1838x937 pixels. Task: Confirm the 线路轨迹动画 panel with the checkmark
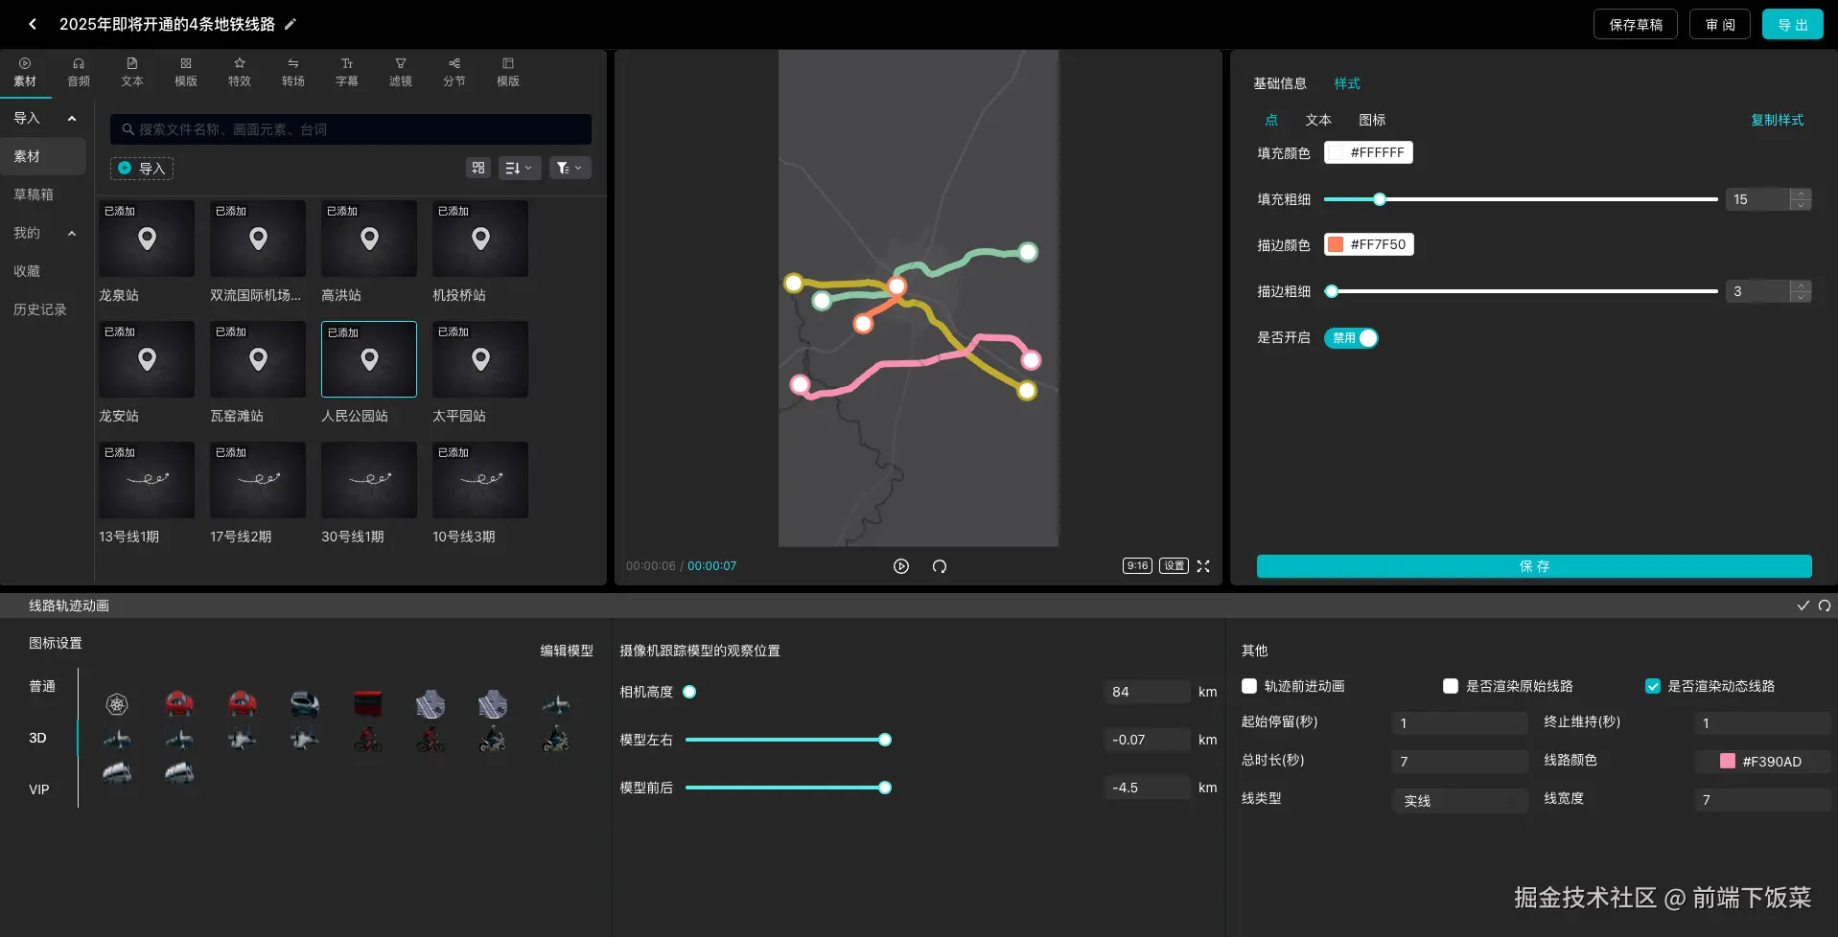pyautogui.click(x=1803, y=606)
